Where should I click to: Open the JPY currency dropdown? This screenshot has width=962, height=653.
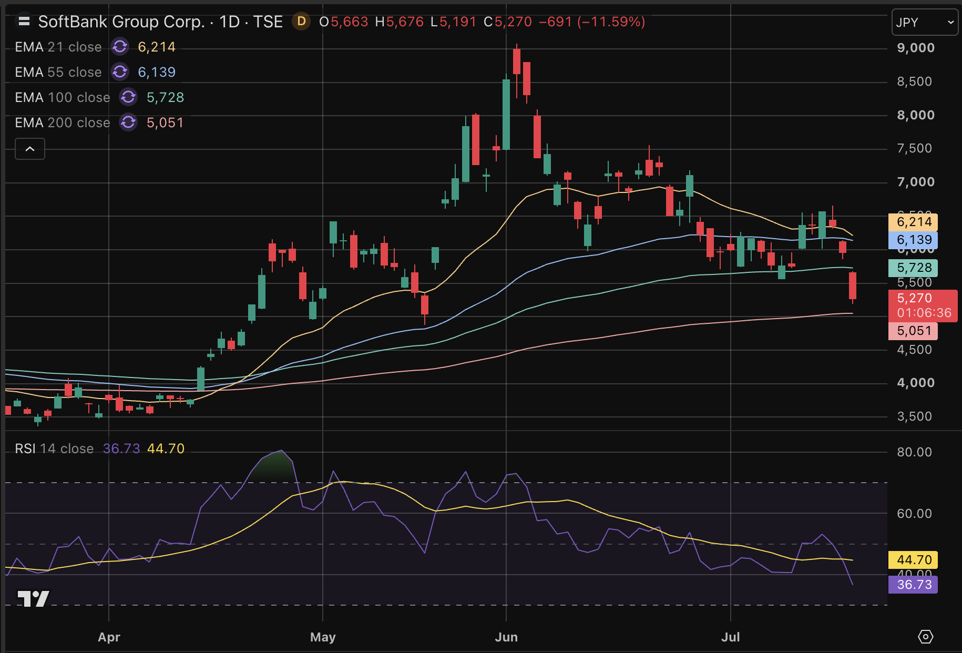[x=925, y=23]
